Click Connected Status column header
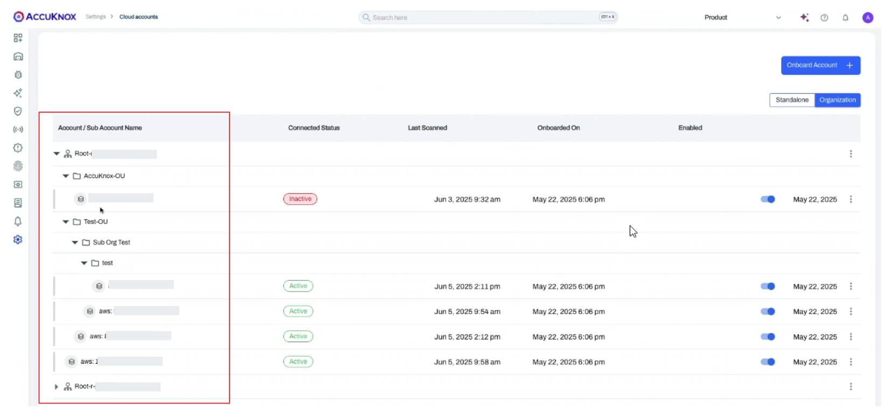The image size is (892, 417). (314, 128)
